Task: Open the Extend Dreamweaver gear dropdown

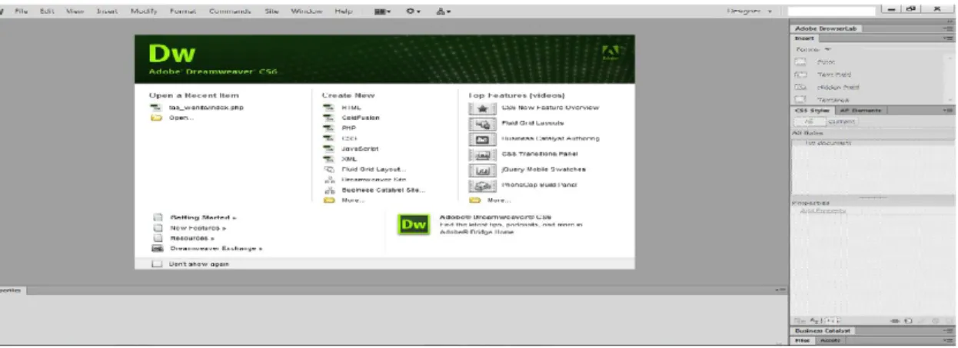Action: 414,12
